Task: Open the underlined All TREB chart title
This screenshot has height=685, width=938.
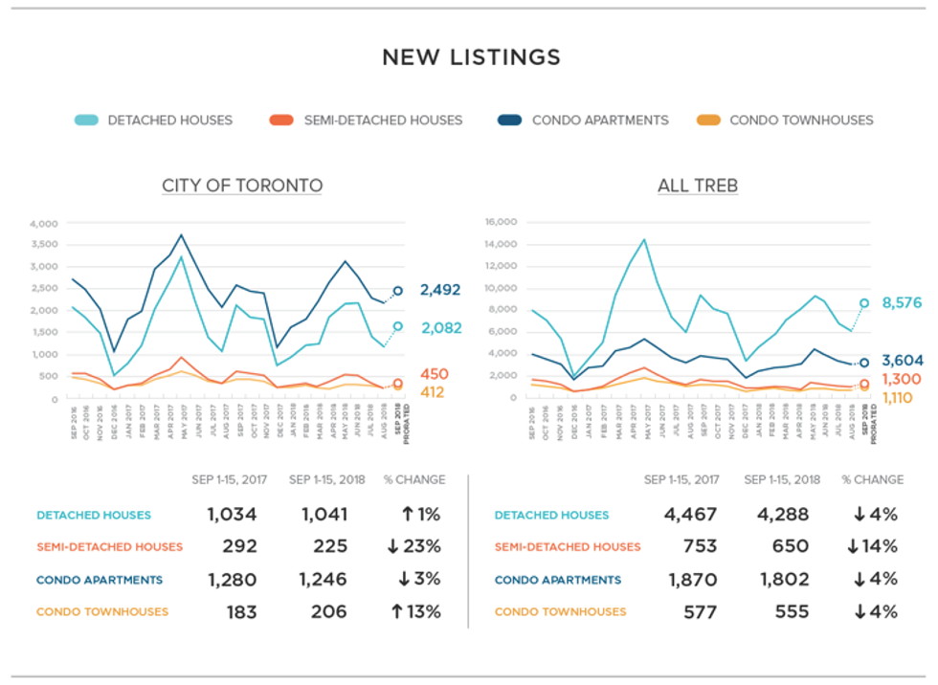Action: tap(697, 186)
